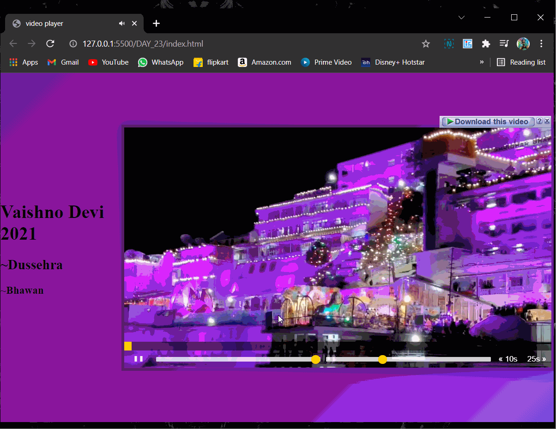
Task: Reload the current page
Action: [50, 44]
